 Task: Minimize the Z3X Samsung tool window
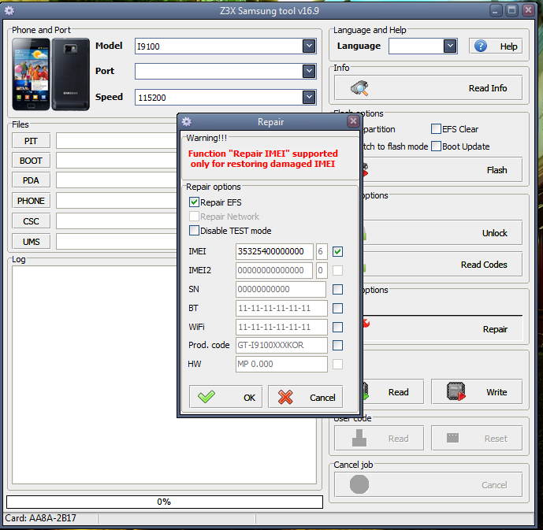pos(496,11)
